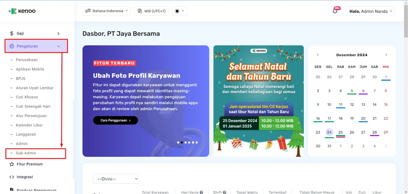Click the sun theme icon

pos(177,11)
